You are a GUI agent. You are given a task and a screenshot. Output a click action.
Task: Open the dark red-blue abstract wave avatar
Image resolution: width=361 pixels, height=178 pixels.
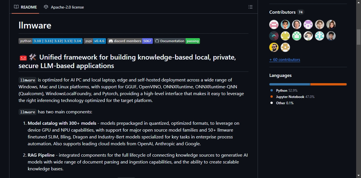[x=274, y=36]
